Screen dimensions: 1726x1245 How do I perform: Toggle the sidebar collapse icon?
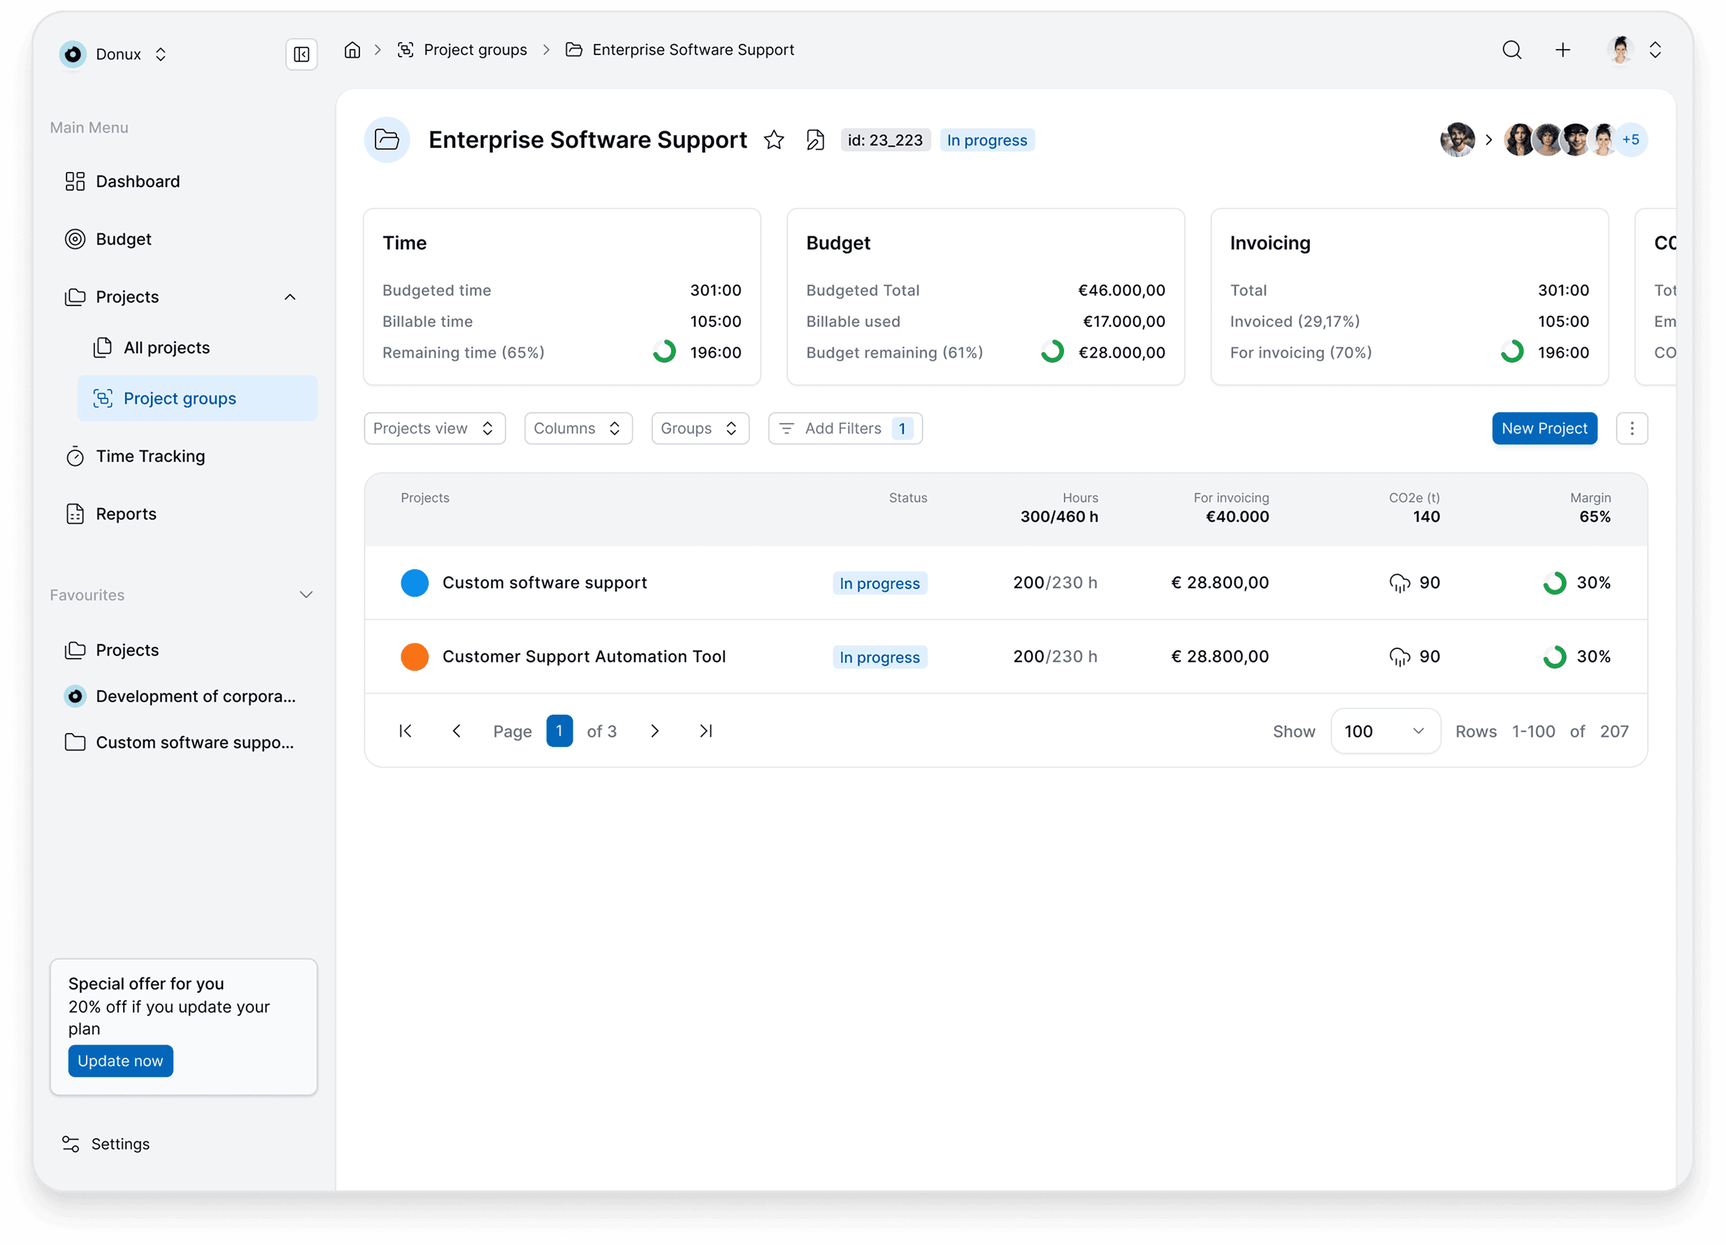tap(301, 54)
